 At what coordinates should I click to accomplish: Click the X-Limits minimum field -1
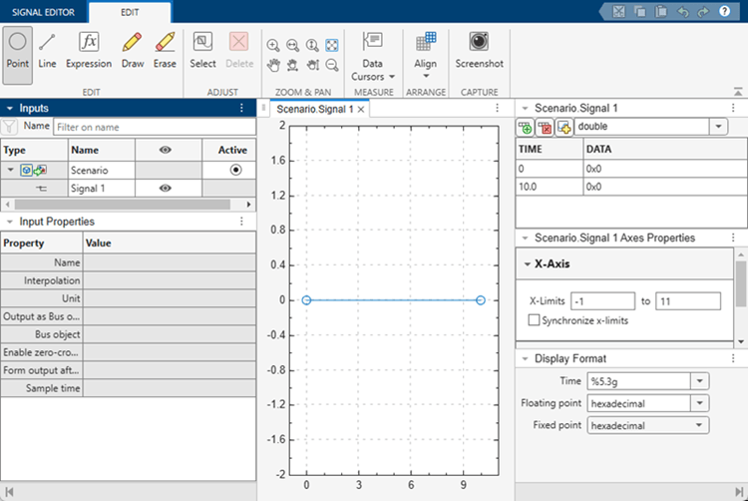pyautogui.click(x=603, y=301)
